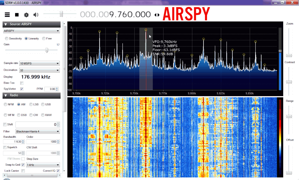The image size is (299, 180).
Task: Click the PPM spinner up arrow
Action: 57,88
